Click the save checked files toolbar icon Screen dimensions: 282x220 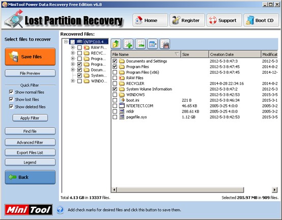[x=165, y=44]
